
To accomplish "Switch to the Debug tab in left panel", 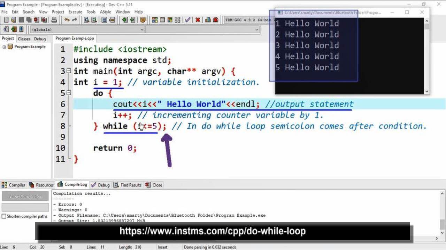I will 40,39.
